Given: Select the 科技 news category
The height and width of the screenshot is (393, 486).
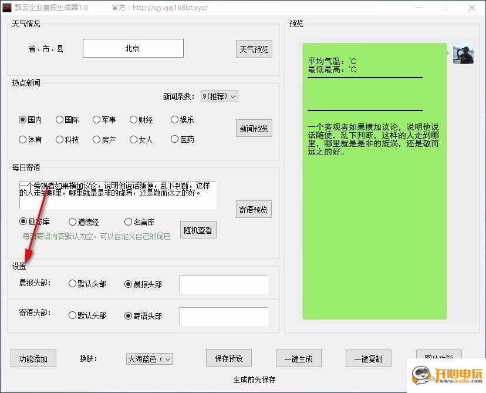Looking at the screenshot, I should tap(67, 140).
